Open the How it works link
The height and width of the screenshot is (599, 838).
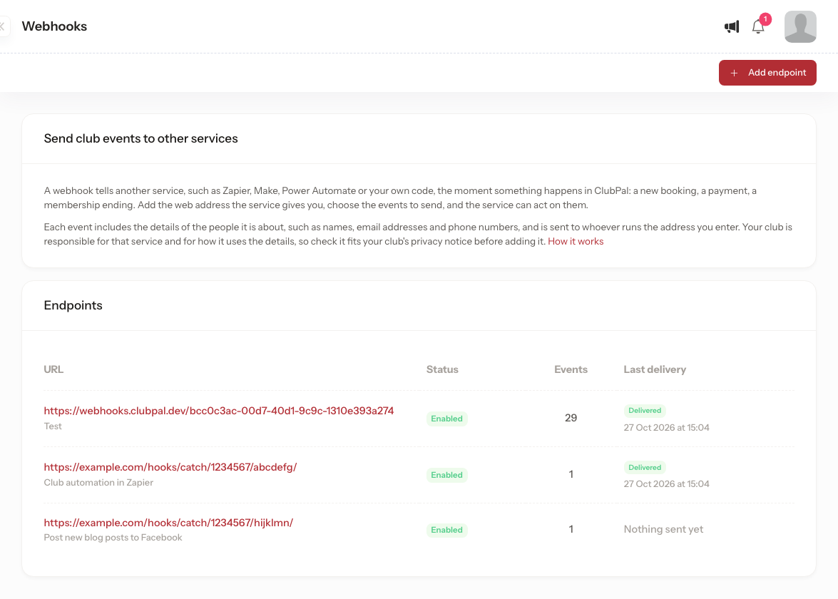(575, 242)
